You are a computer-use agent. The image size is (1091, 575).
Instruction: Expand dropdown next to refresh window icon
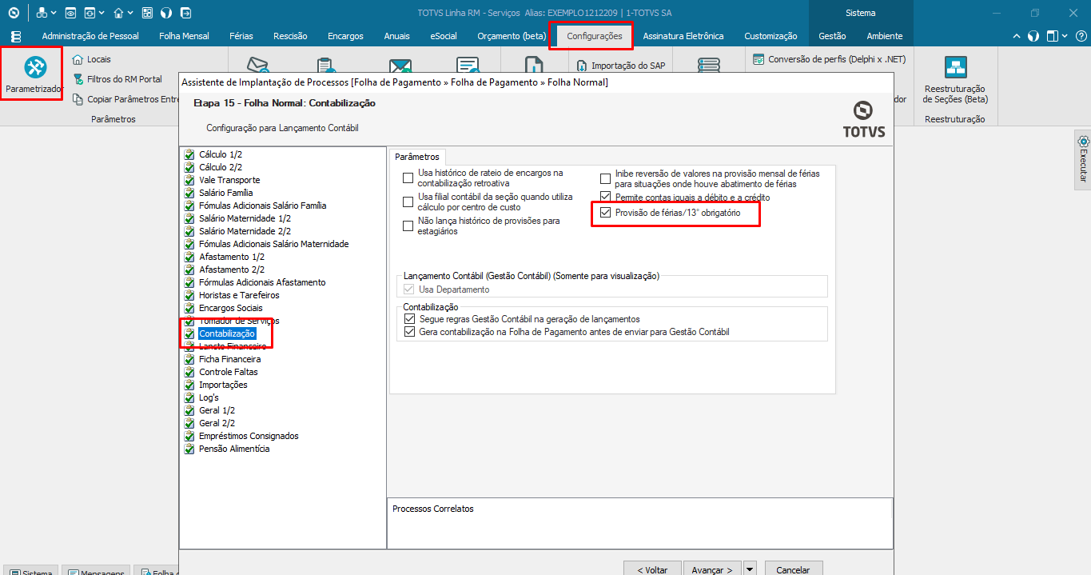[x=102, y=13]
